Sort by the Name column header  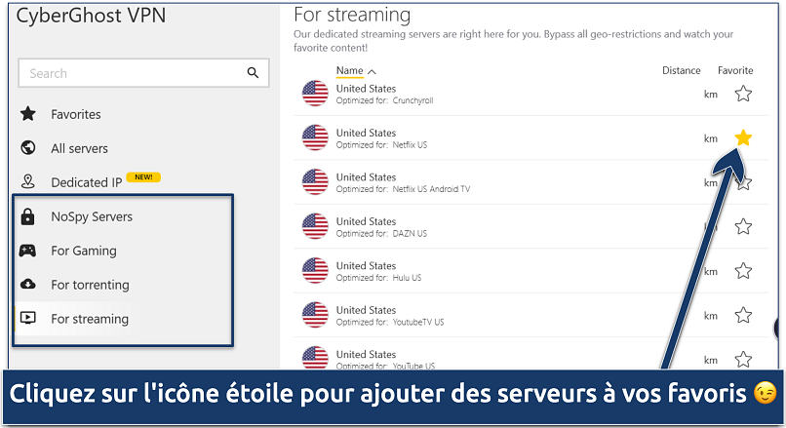[349, 70]
